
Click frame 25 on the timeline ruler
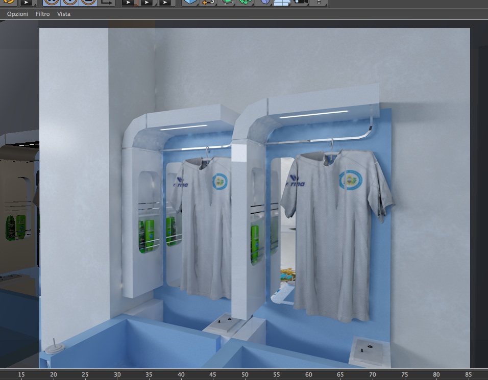(x=85, y=374)
